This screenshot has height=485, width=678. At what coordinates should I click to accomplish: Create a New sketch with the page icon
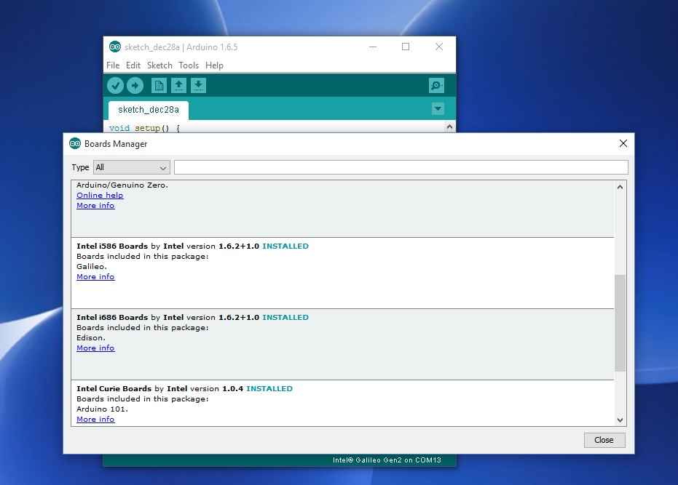coord(159,86)
